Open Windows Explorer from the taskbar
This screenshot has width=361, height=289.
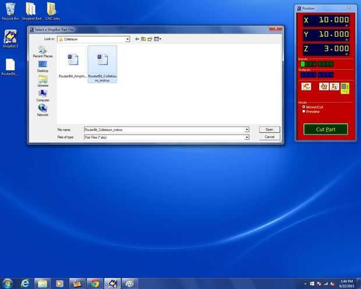point(43,284)
